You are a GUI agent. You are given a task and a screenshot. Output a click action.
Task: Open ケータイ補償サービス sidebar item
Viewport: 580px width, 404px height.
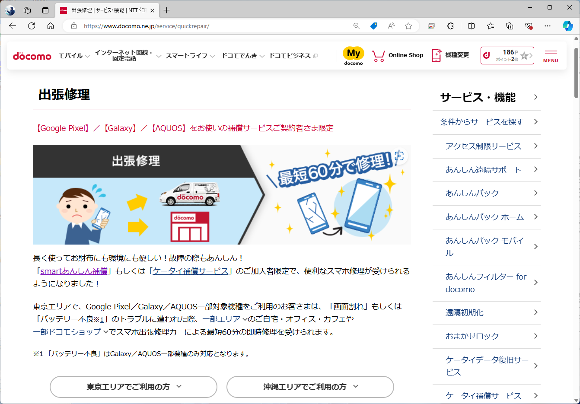pyautogui.click(x=487, y=395)
